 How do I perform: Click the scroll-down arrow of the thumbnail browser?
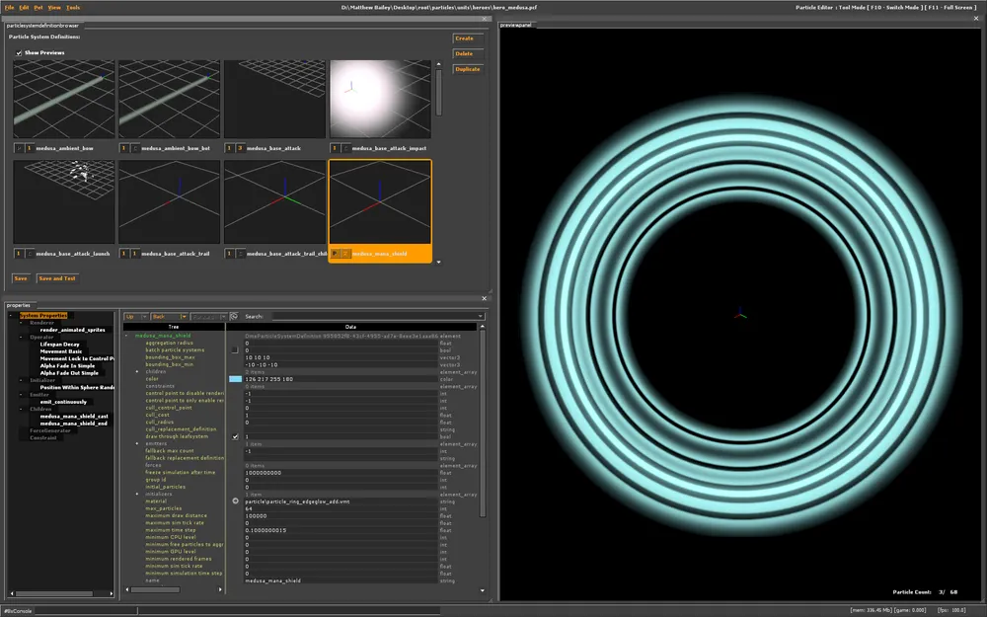(x=438, y=263)
